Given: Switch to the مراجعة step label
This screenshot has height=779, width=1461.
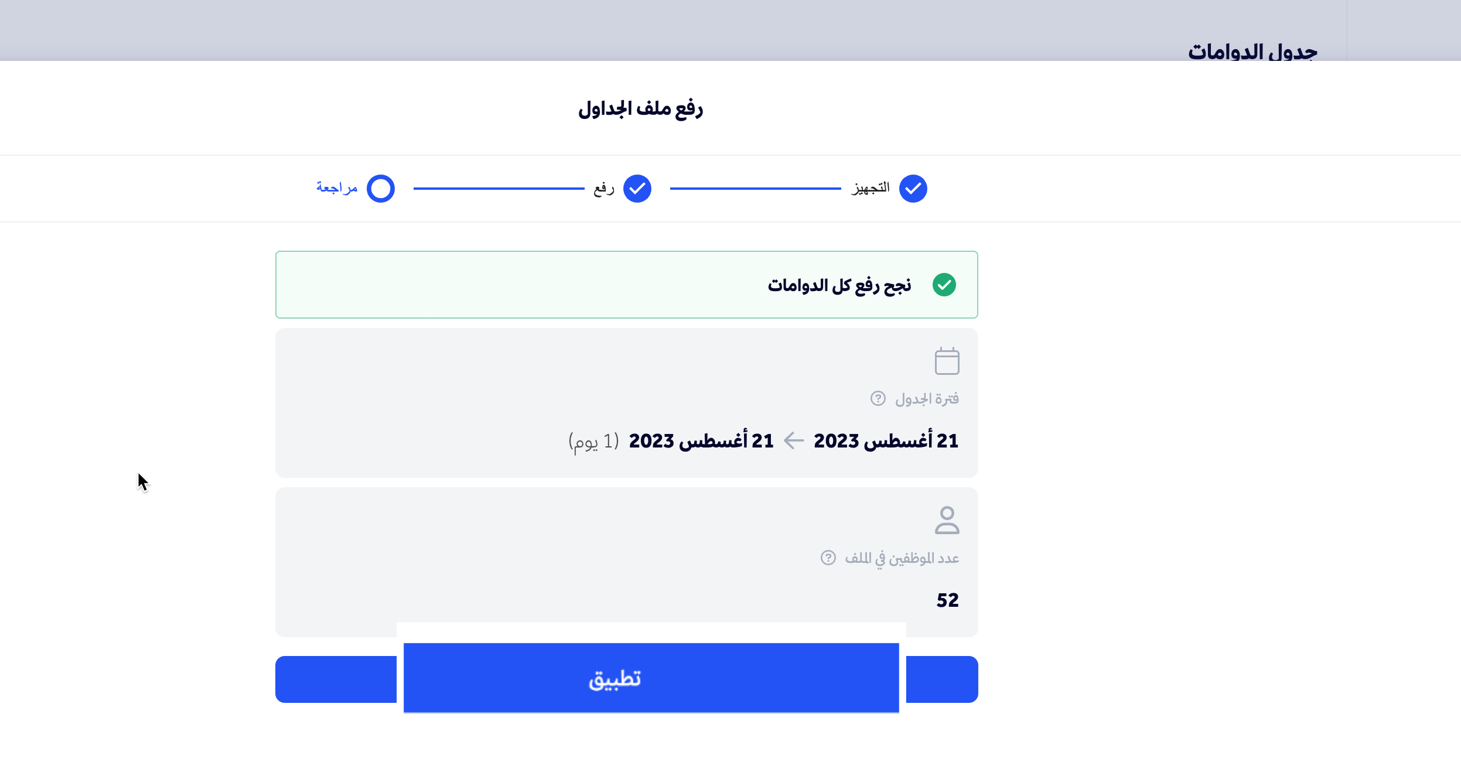Looking at the screenshot, I should pyautogui.click(x=337, y=188).
